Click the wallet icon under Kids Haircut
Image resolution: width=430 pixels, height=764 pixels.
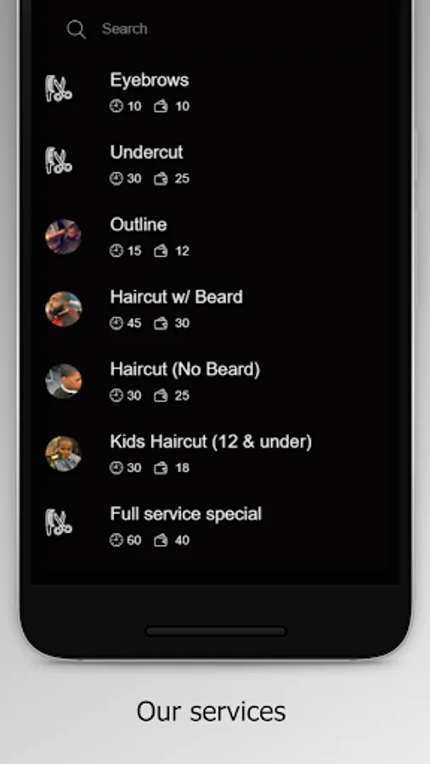[x=161, y=468]
